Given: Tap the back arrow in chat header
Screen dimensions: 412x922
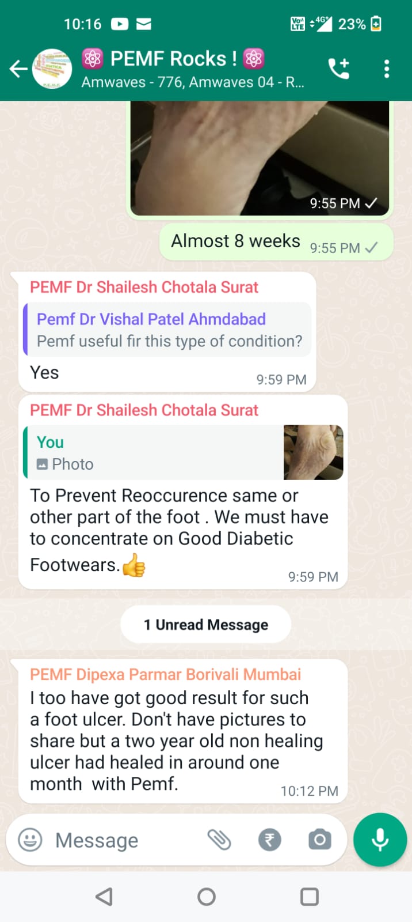Looking at the screenshot, I should click(18, 69).
